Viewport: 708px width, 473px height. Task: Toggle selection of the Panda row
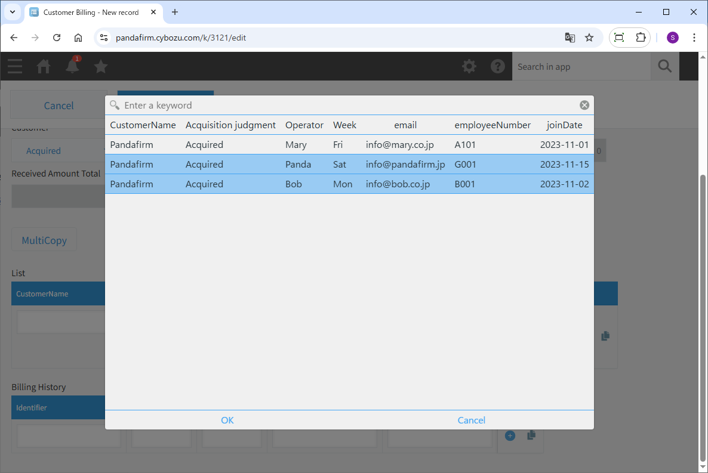click(x=349, y=165)
